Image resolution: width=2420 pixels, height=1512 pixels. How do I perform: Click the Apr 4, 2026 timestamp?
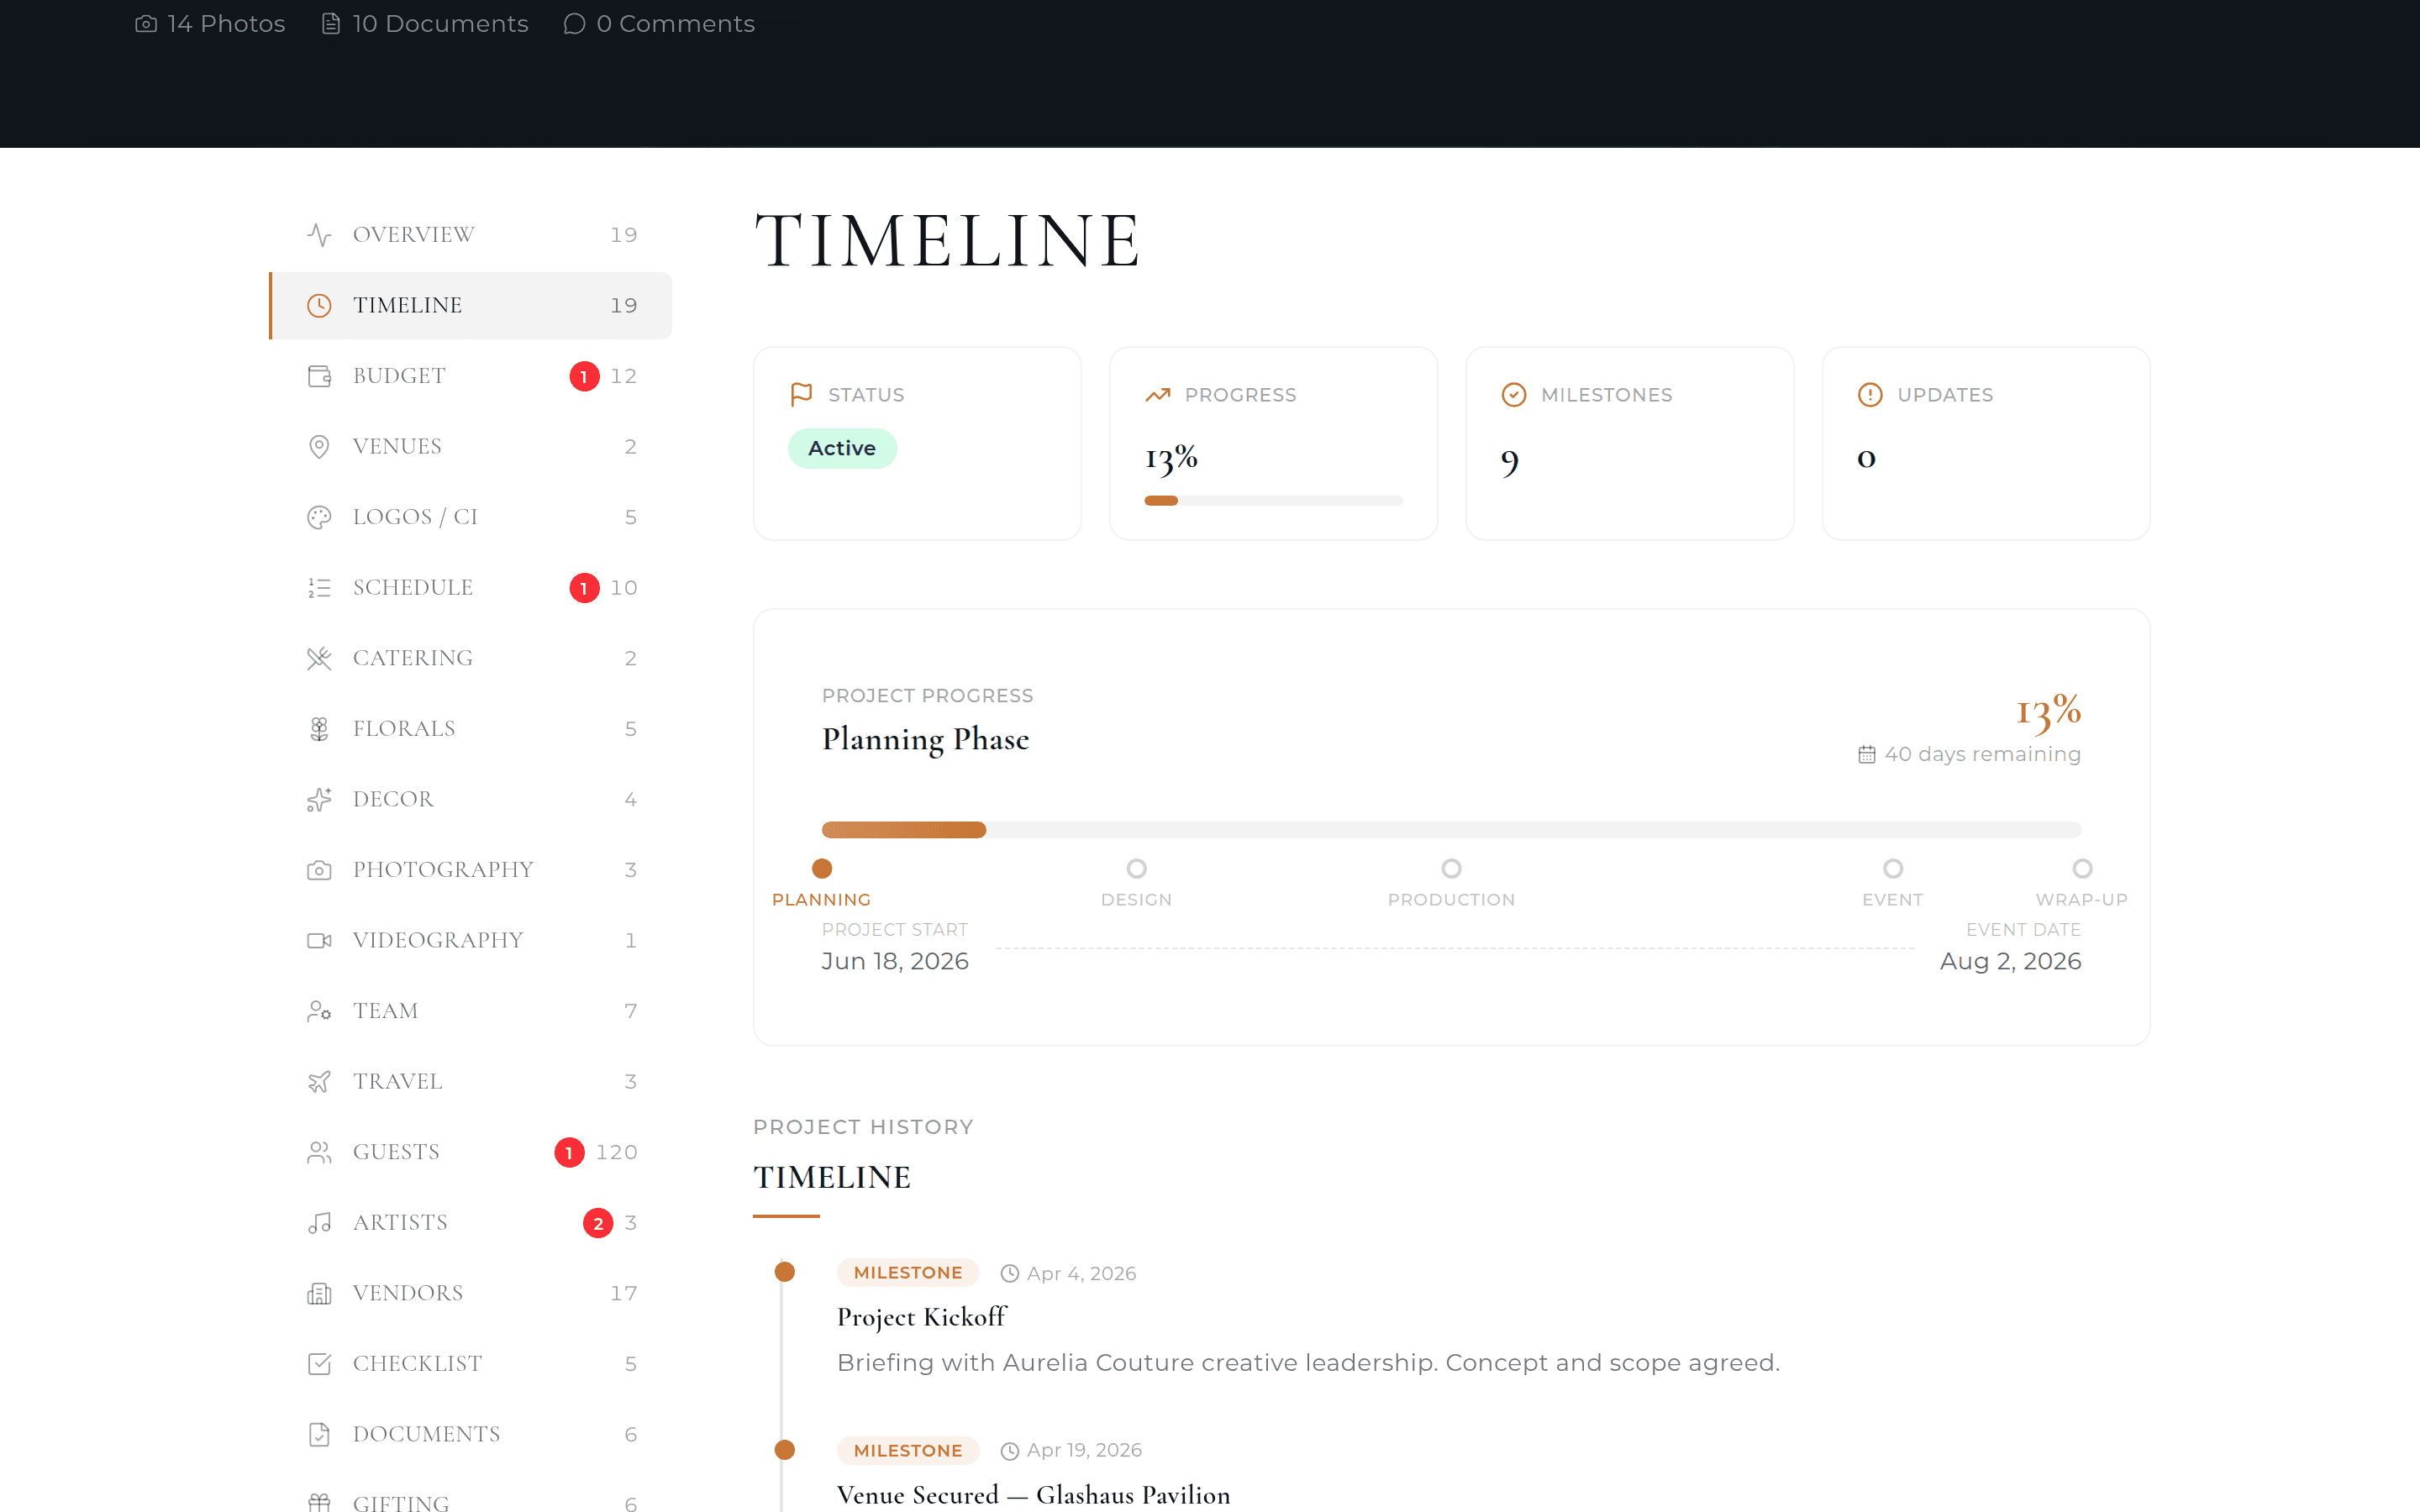pyautogui.click(x=1081, y=1274)
